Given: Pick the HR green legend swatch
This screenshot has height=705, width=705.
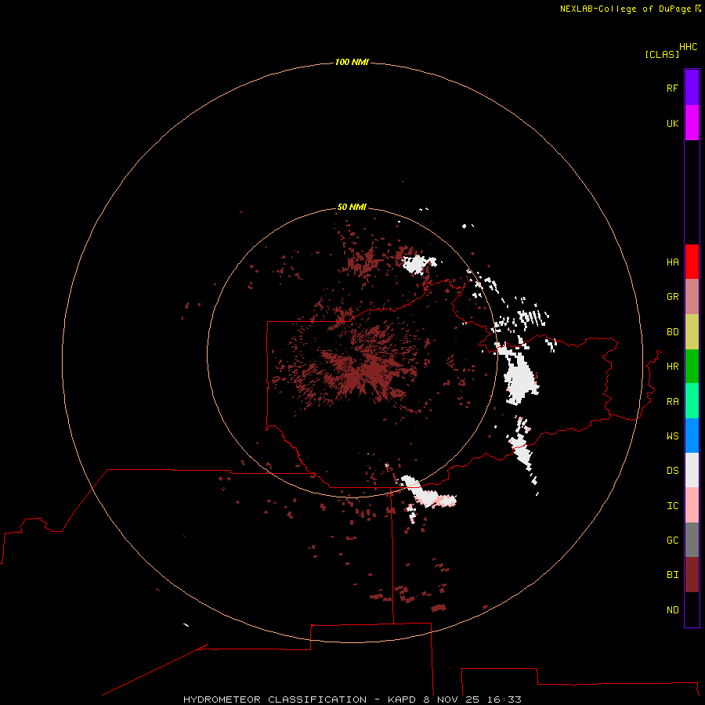Looking at the screenshot, I should coord(692,367).
